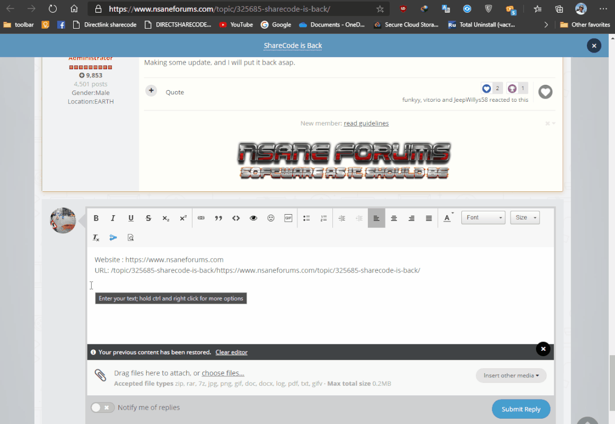Apply italic formatting in editor
Screen dimensions: 615x424
pos(113,218)
